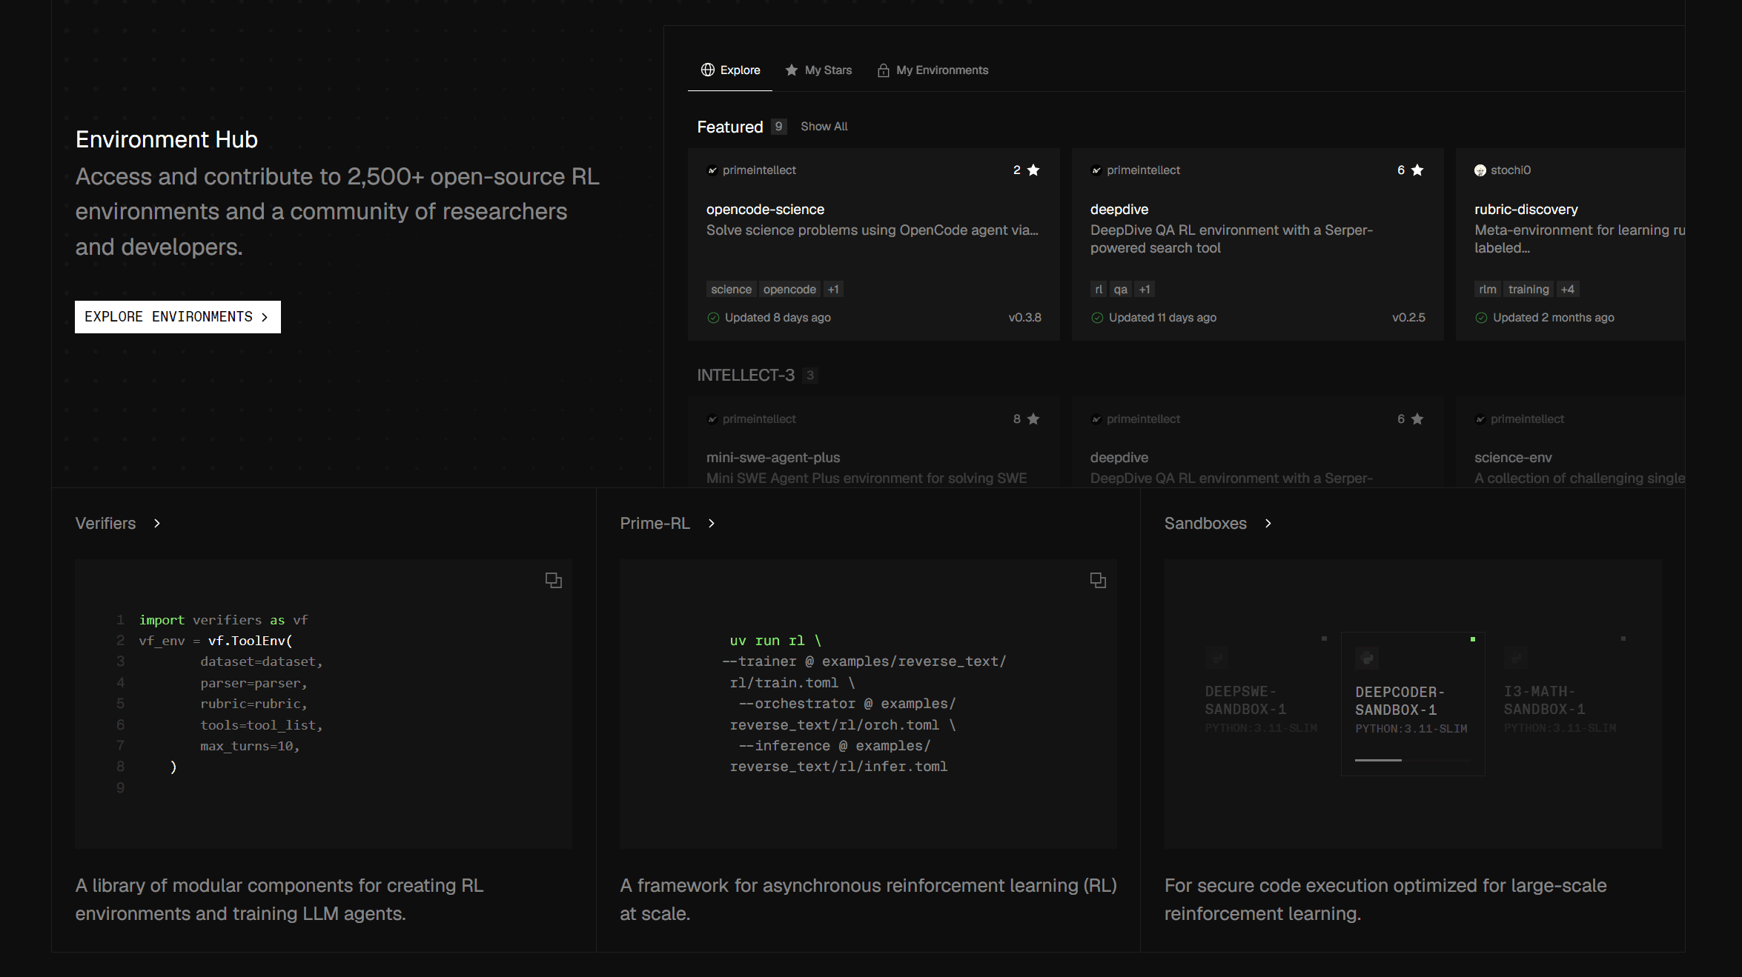Open the mini-swe-agent-plus environment title

(x=773, y=458)
